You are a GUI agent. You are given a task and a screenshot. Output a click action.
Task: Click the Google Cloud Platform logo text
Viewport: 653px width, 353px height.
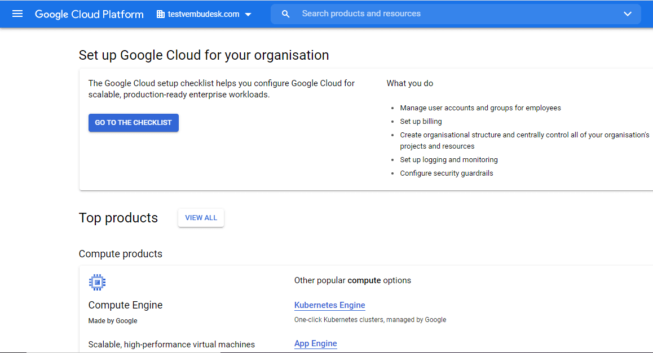coord(89,14)
